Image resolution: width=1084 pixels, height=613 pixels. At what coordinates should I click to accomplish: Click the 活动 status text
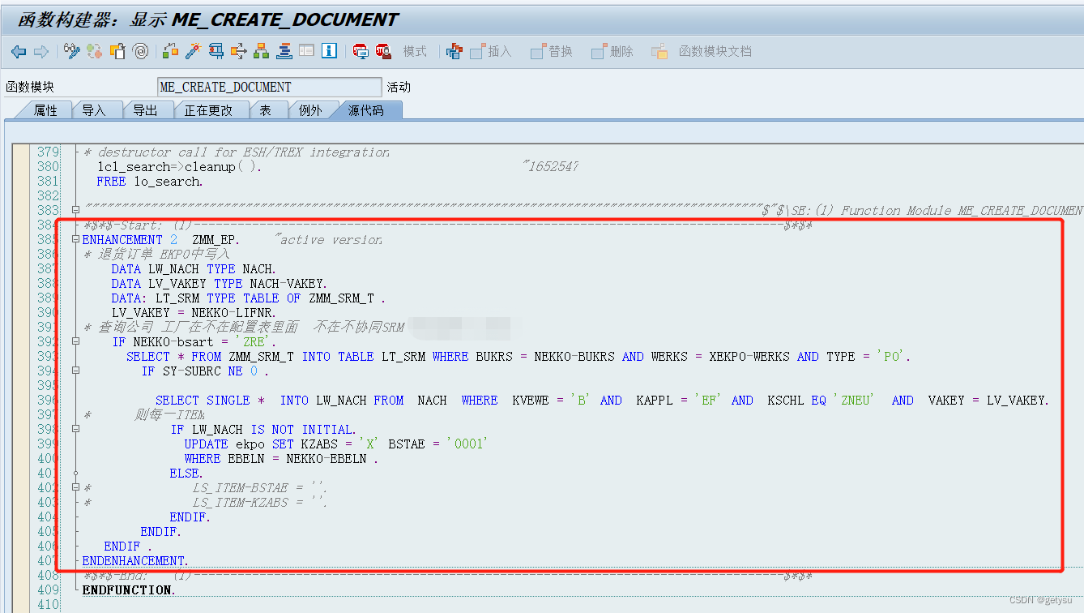(399, 87)
